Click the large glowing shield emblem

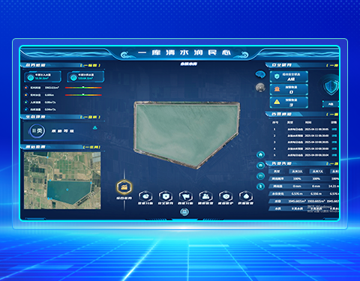(x=331, y=86)
